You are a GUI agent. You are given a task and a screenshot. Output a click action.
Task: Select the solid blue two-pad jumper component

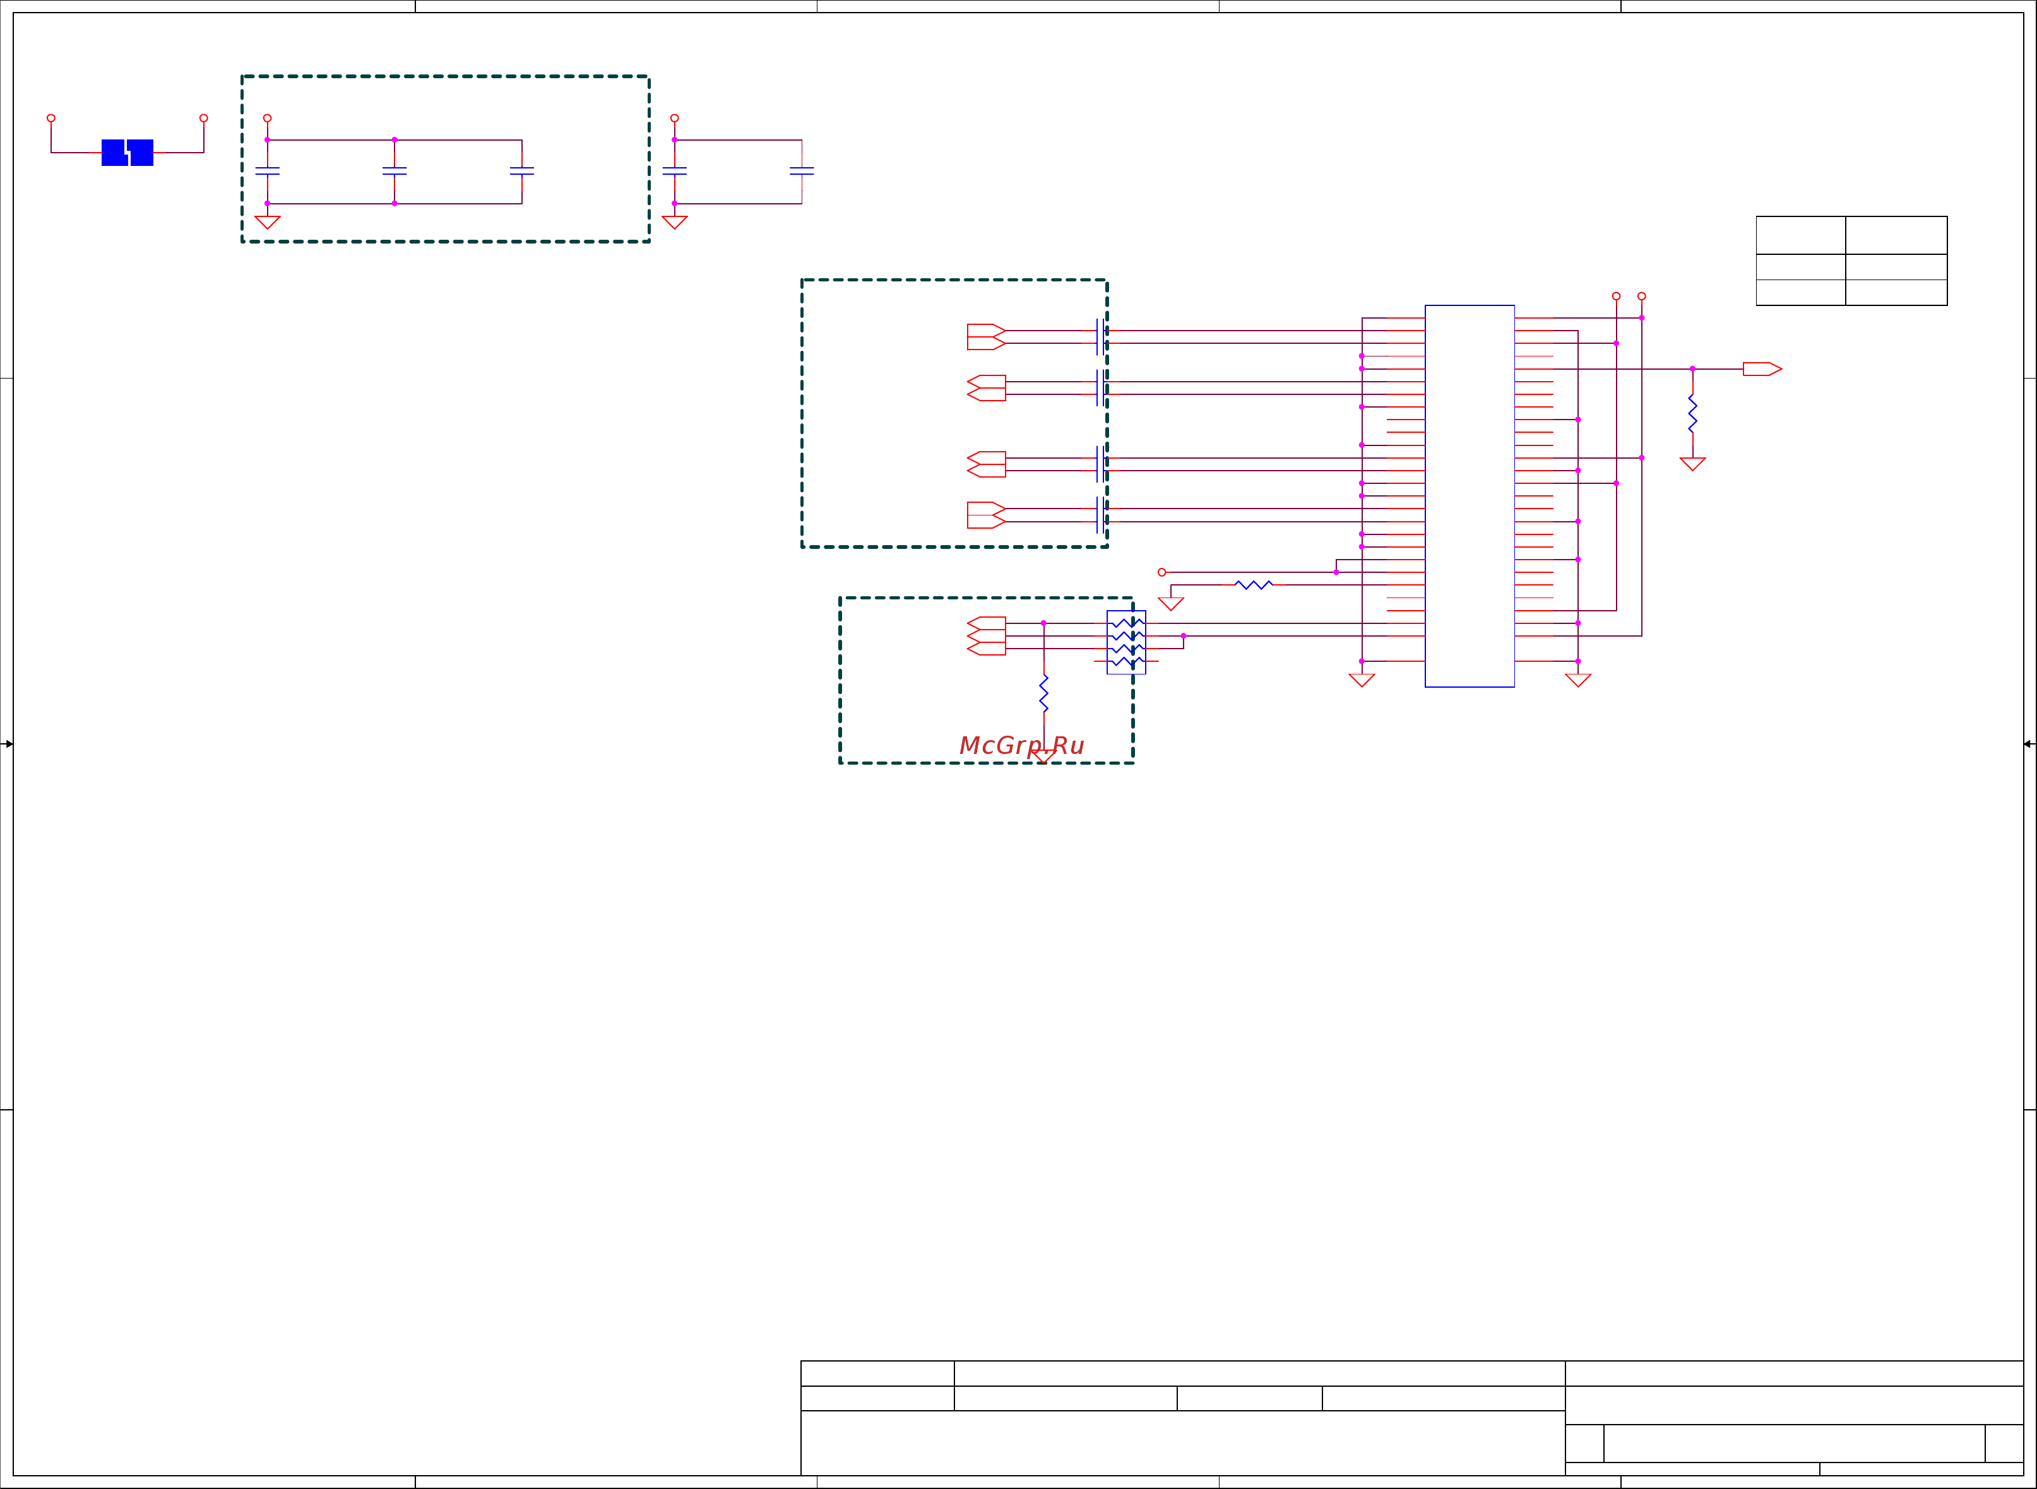pos(127,152)
